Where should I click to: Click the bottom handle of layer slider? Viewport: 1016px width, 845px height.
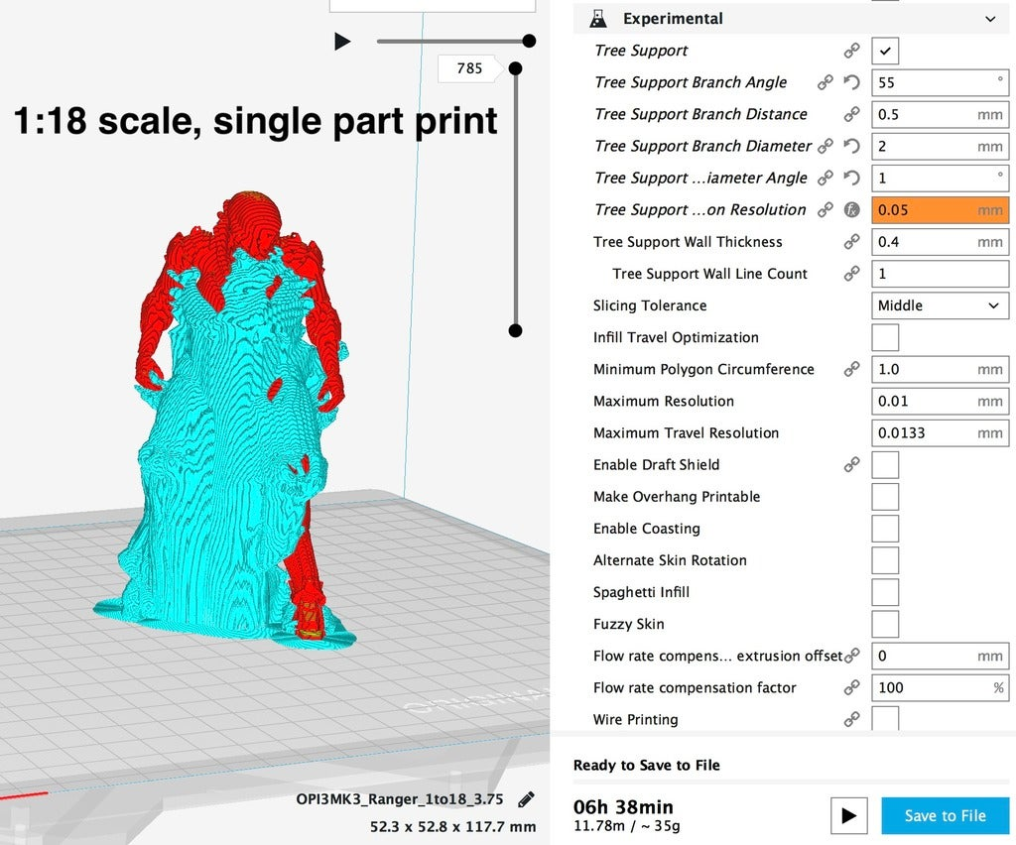click(x=515, y=331)
